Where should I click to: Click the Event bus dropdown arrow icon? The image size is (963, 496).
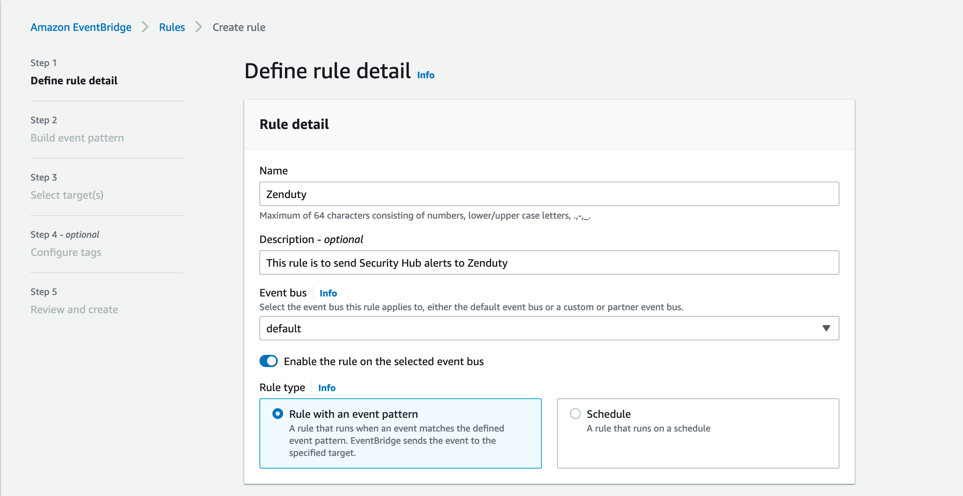826,328
